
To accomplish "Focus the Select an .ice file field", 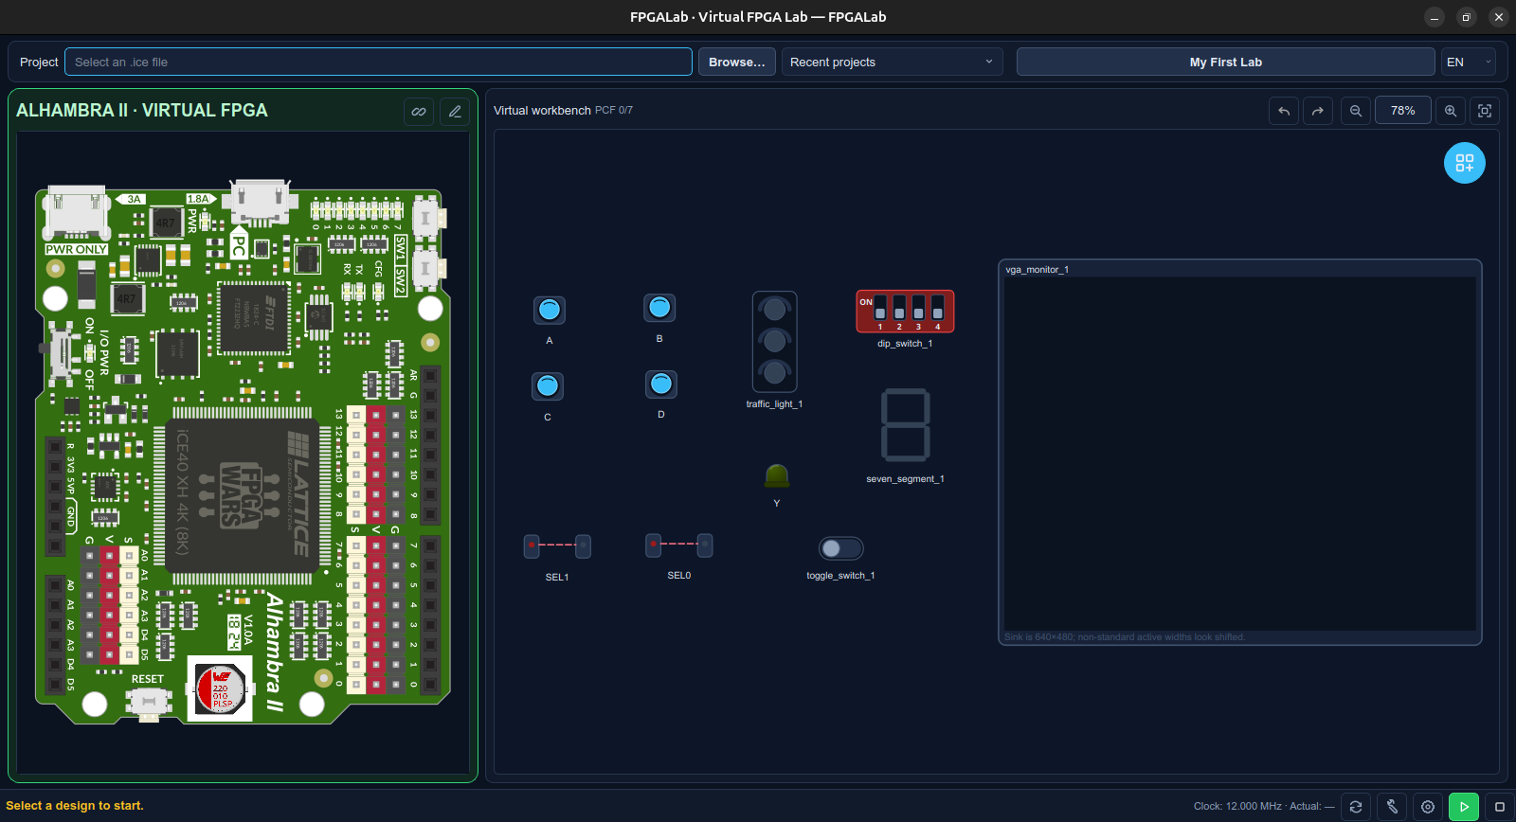I will click(x=378, y=62).
